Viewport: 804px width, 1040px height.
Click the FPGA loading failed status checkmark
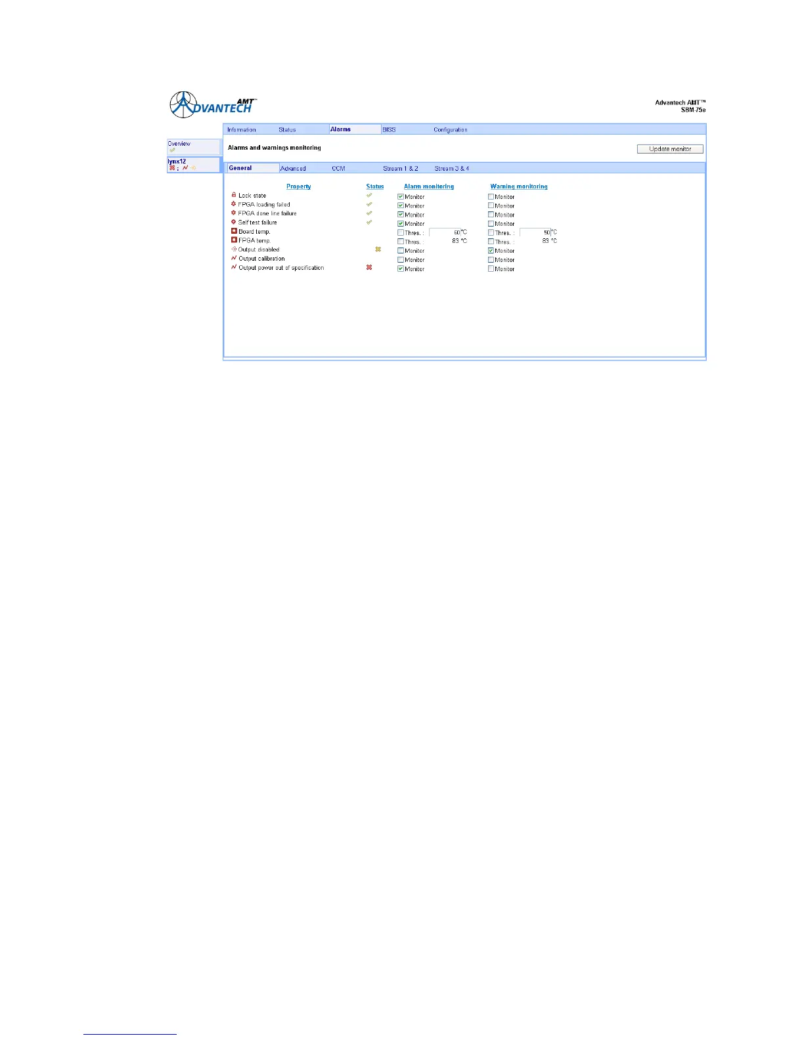point(369,204)
